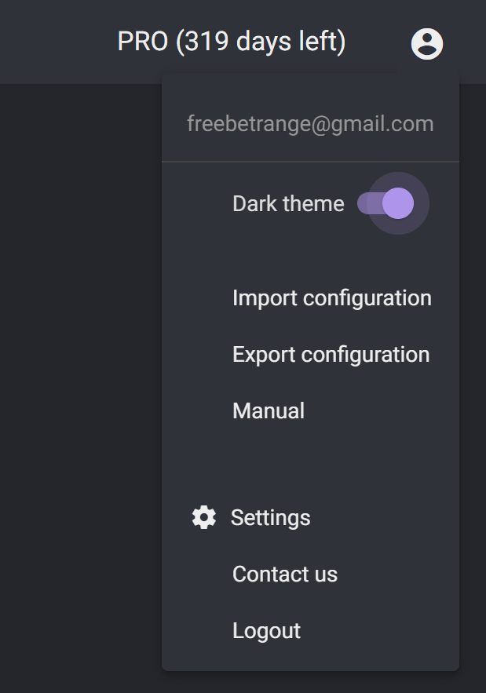The height and width of the screenshot is (693, 486).
Task: Open the account avatar icon
Action: pos(427,43)
